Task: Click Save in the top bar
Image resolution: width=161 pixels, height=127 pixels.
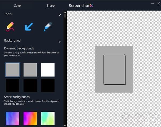Action: click(x=17, y=6)
